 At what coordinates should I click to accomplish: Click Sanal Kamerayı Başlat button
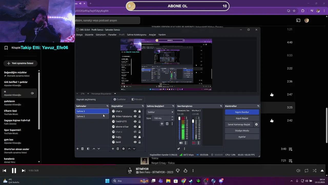pos(239,124)
